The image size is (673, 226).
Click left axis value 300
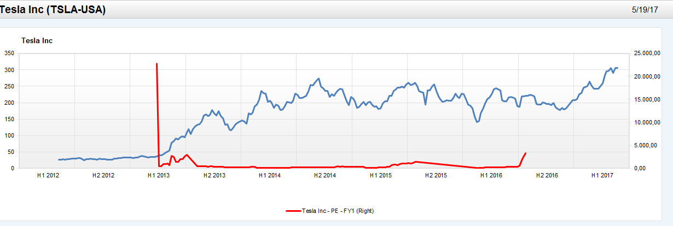tap(8, 70)
